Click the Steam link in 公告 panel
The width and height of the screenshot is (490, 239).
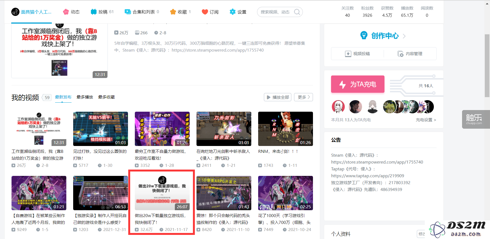tap(377, 162)
